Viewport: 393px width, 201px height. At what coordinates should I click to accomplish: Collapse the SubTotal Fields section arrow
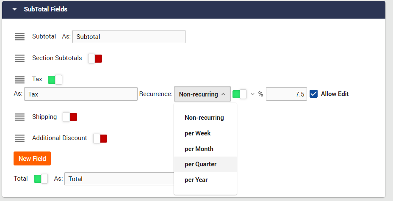[14, 9]
